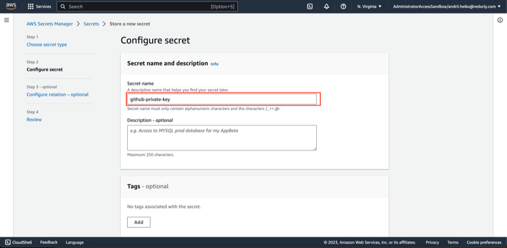
Task: Click the Configure secret page heading
Action: pos(155,40)
